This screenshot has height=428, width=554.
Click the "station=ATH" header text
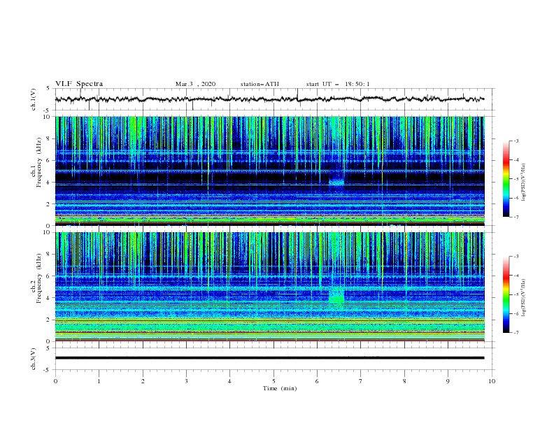pos(260,84)
